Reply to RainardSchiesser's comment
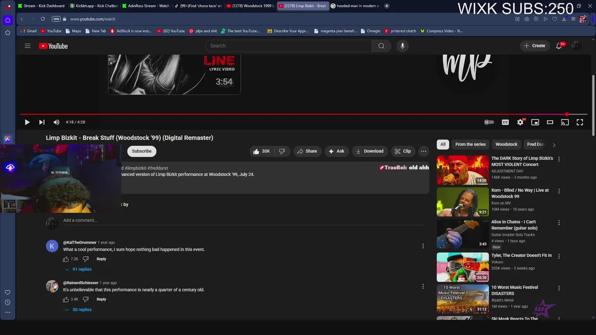The image size is (596, 335). click(x=101, y=299)
